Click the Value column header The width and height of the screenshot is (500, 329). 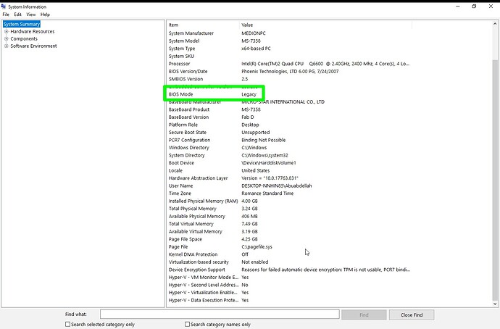[x=325, y=25]
